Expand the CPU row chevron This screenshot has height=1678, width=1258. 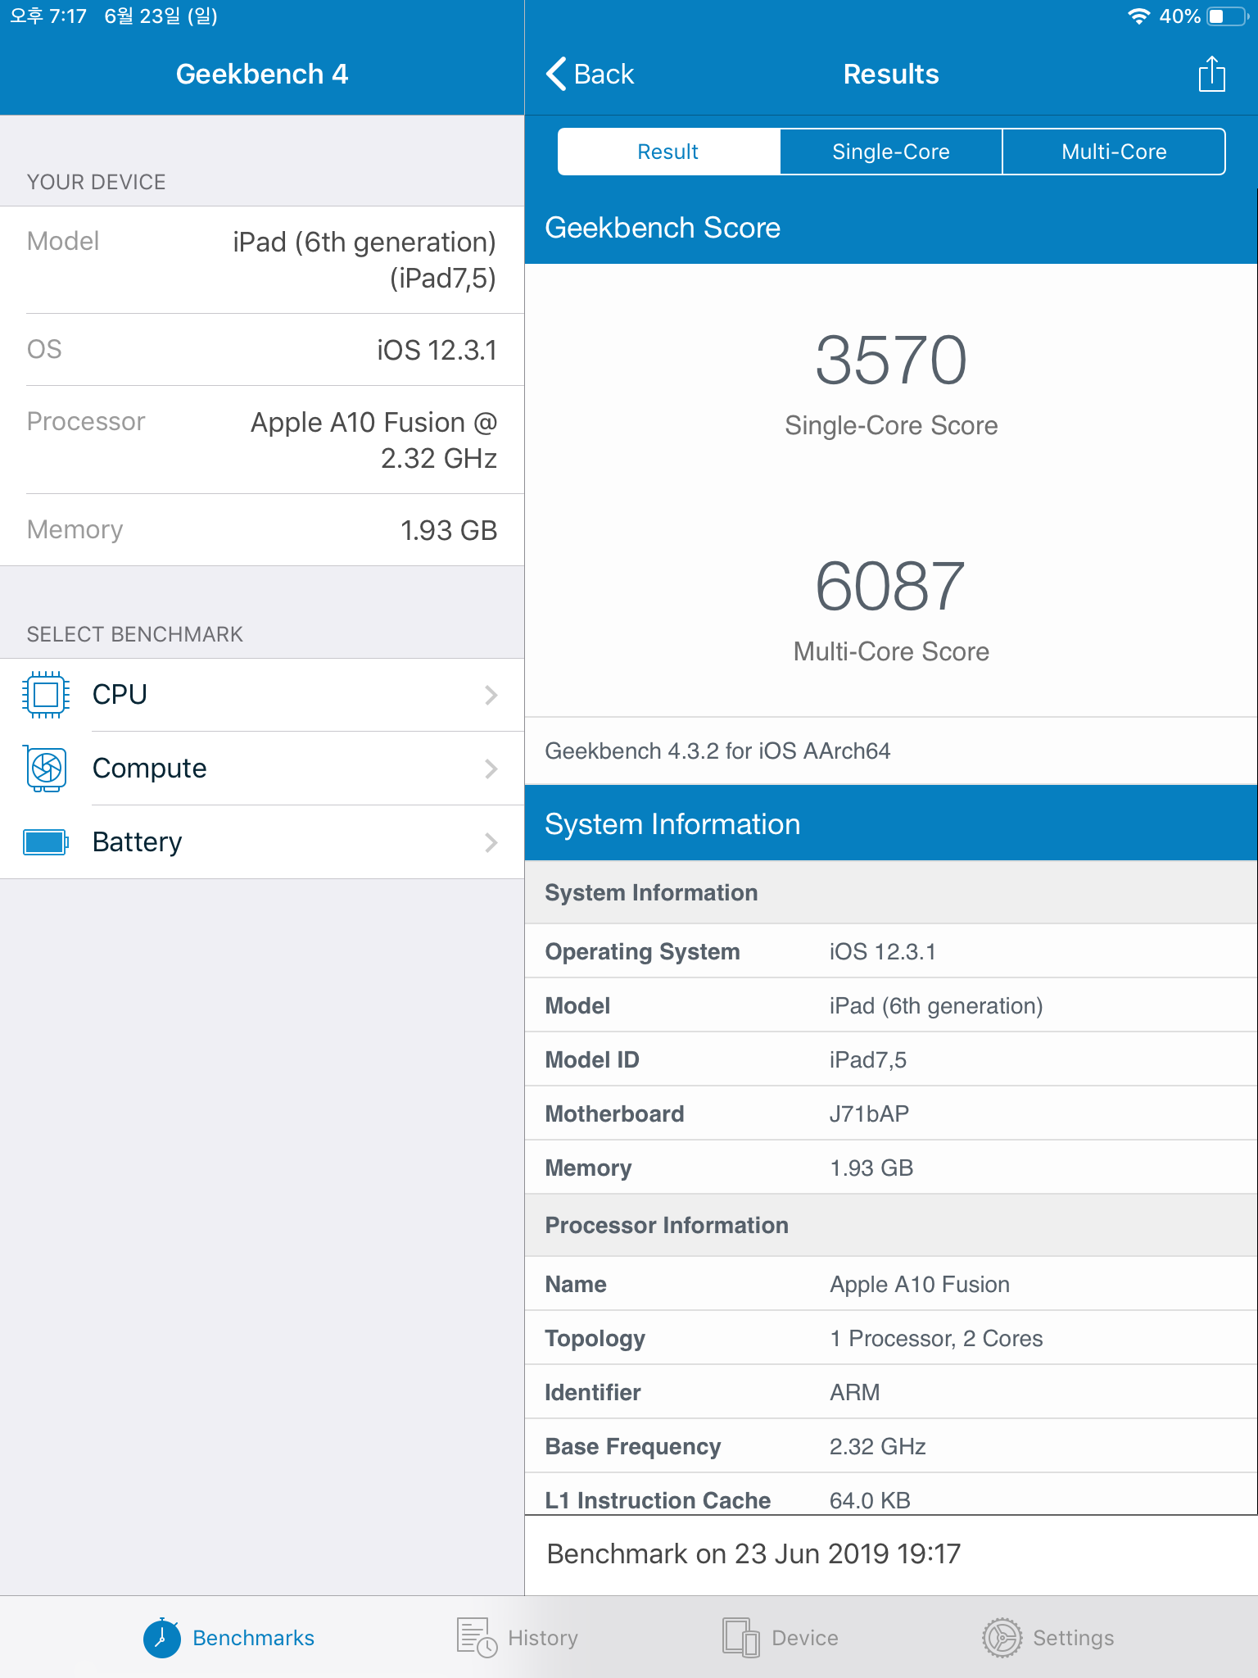[x=491, y=695]
